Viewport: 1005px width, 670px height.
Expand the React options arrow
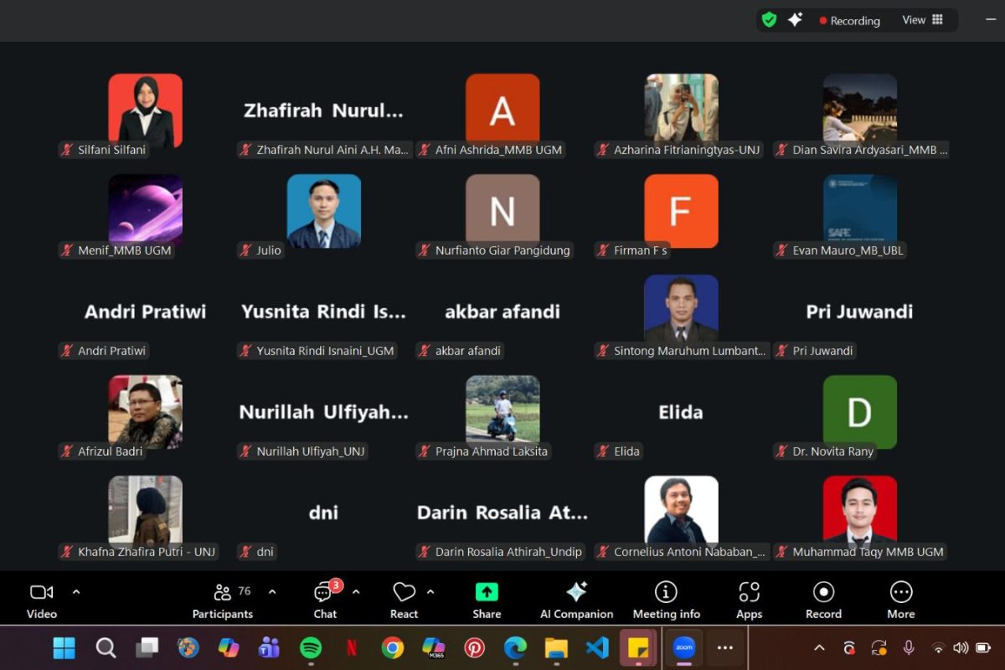coord(430,592)
